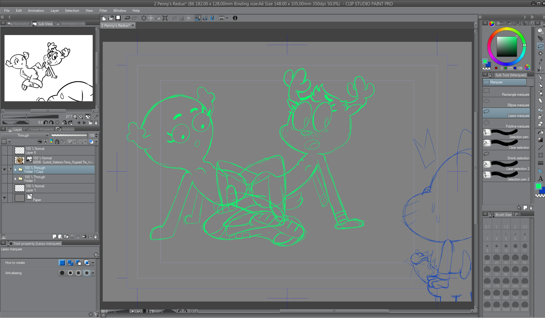This screenshot has height=318, width=545.
Task: Show the Layer 6 layer
Action: (x=4, y=150)
